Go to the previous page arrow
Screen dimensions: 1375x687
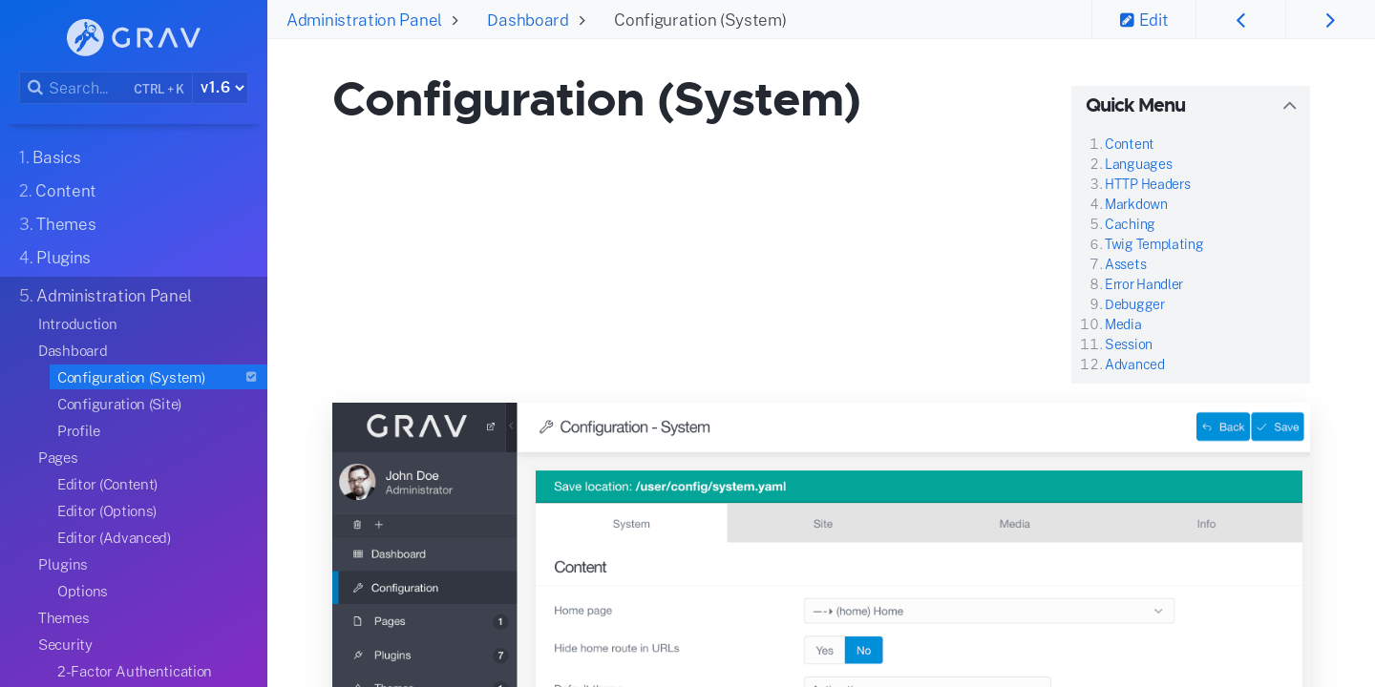(1240, 20)
